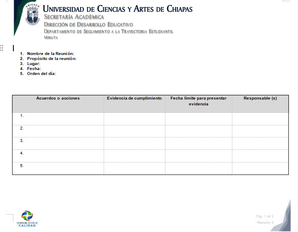The width and height of the screenshot is (298, 232).
Task: Click the Acuerdos cell numbered 1.
Action: click(x=58, y=119)
